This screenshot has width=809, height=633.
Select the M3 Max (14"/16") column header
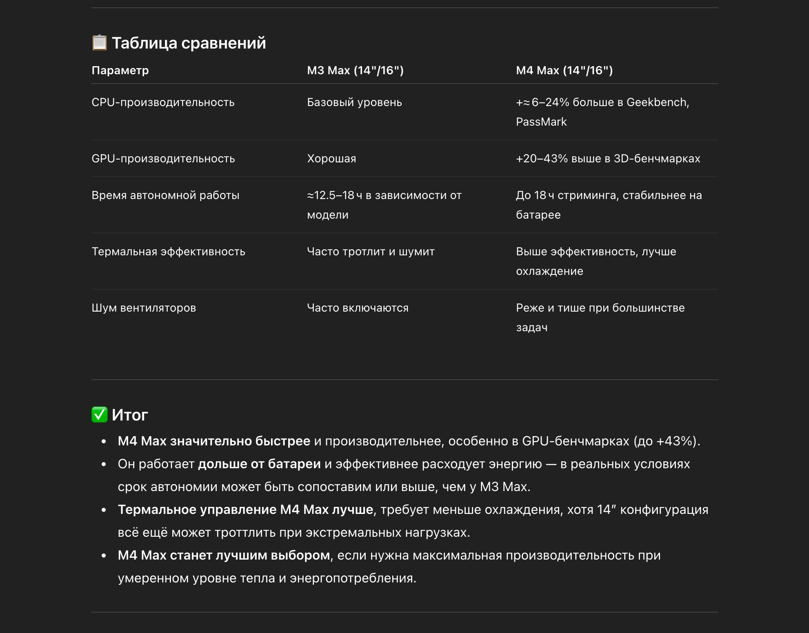pos(355,70)
